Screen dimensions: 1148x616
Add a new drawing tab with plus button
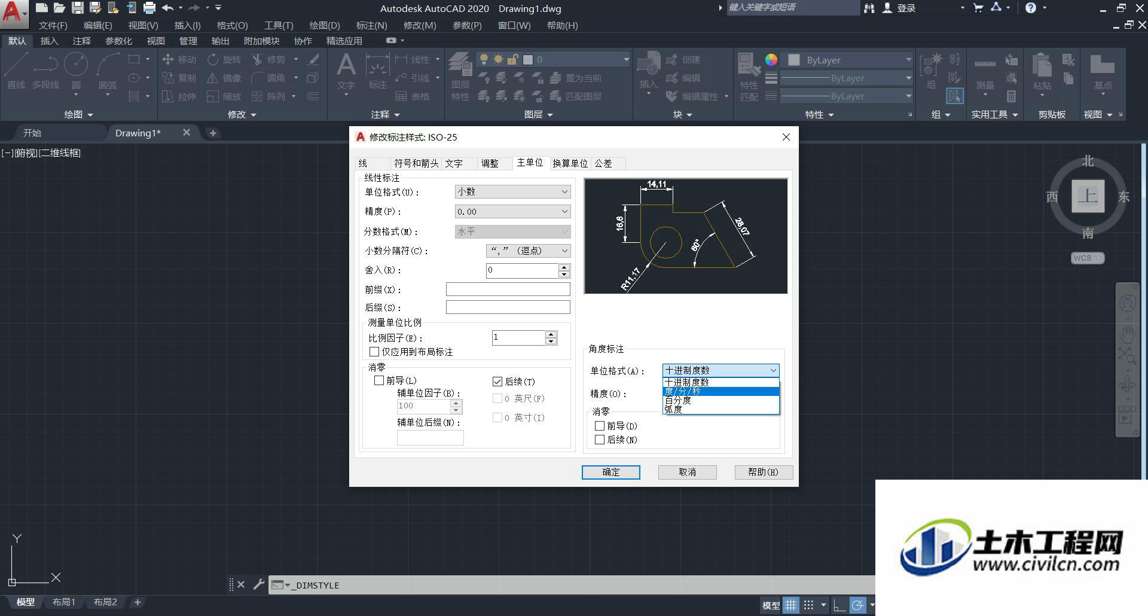pos(213,133)
